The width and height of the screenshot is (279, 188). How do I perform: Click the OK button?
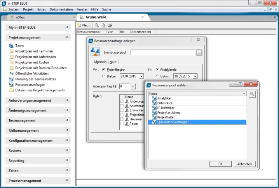pyautogui.click(x=220, y=164)
